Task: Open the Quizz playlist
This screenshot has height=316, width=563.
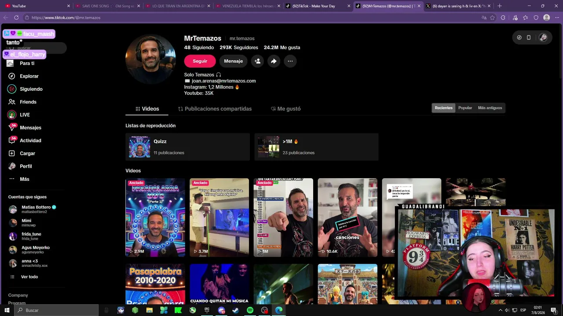Action: 187,147
